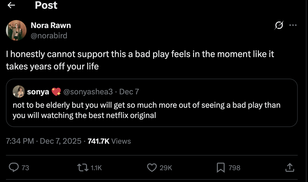Open Nora Rawn's profile picture
The width and height of the screenshot is (308, 182).
[x=16, y=30]
